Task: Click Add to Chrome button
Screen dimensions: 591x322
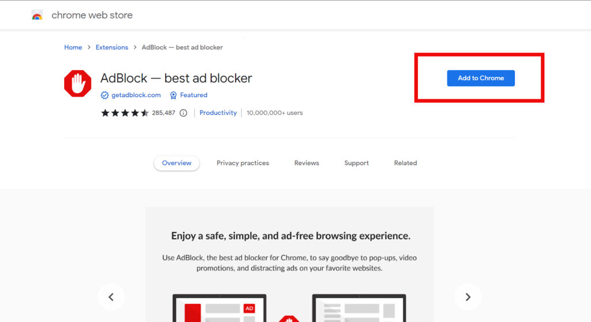Action: [x=481, y=78]
